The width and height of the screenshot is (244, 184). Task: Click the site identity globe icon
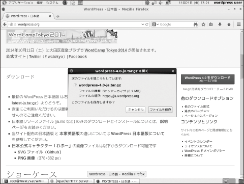11,24
